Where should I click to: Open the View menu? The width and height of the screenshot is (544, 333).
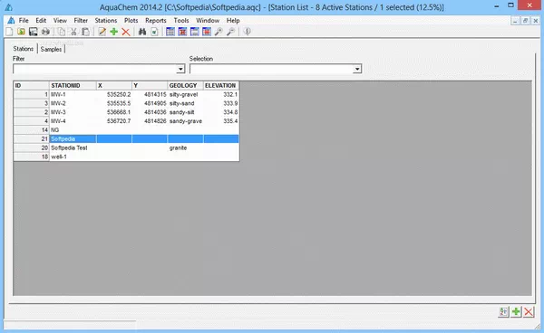60,21
